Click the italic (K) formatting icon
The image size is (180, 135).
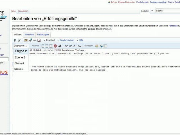click(x=19, y=40)
